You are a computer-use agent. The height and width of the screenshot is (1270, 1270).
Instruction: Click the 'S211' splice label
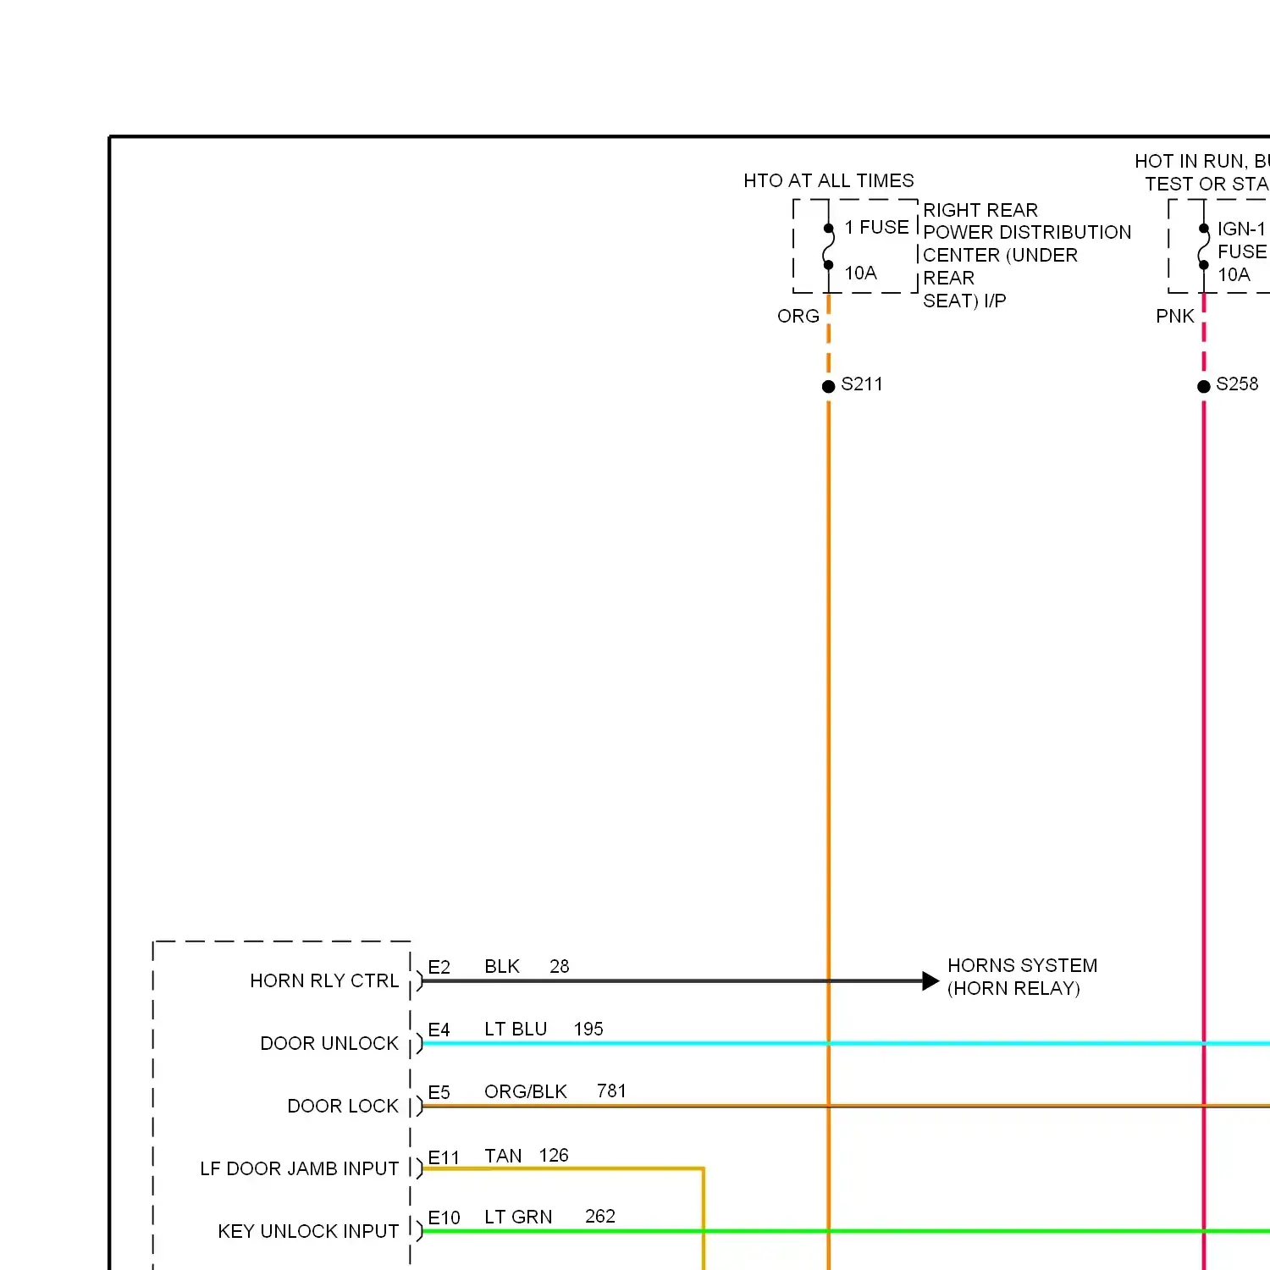click(862, 384)
